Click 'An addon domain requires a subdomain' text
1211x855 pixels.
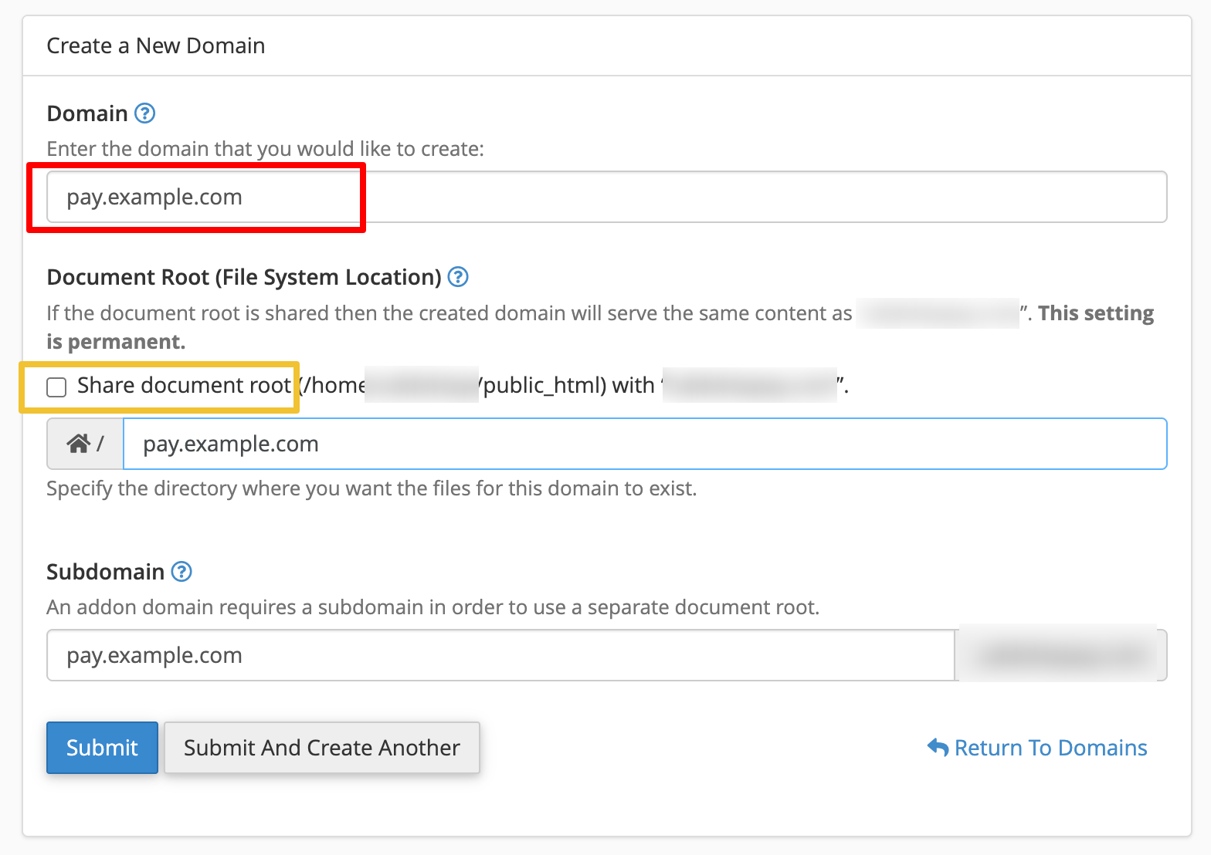433,607
